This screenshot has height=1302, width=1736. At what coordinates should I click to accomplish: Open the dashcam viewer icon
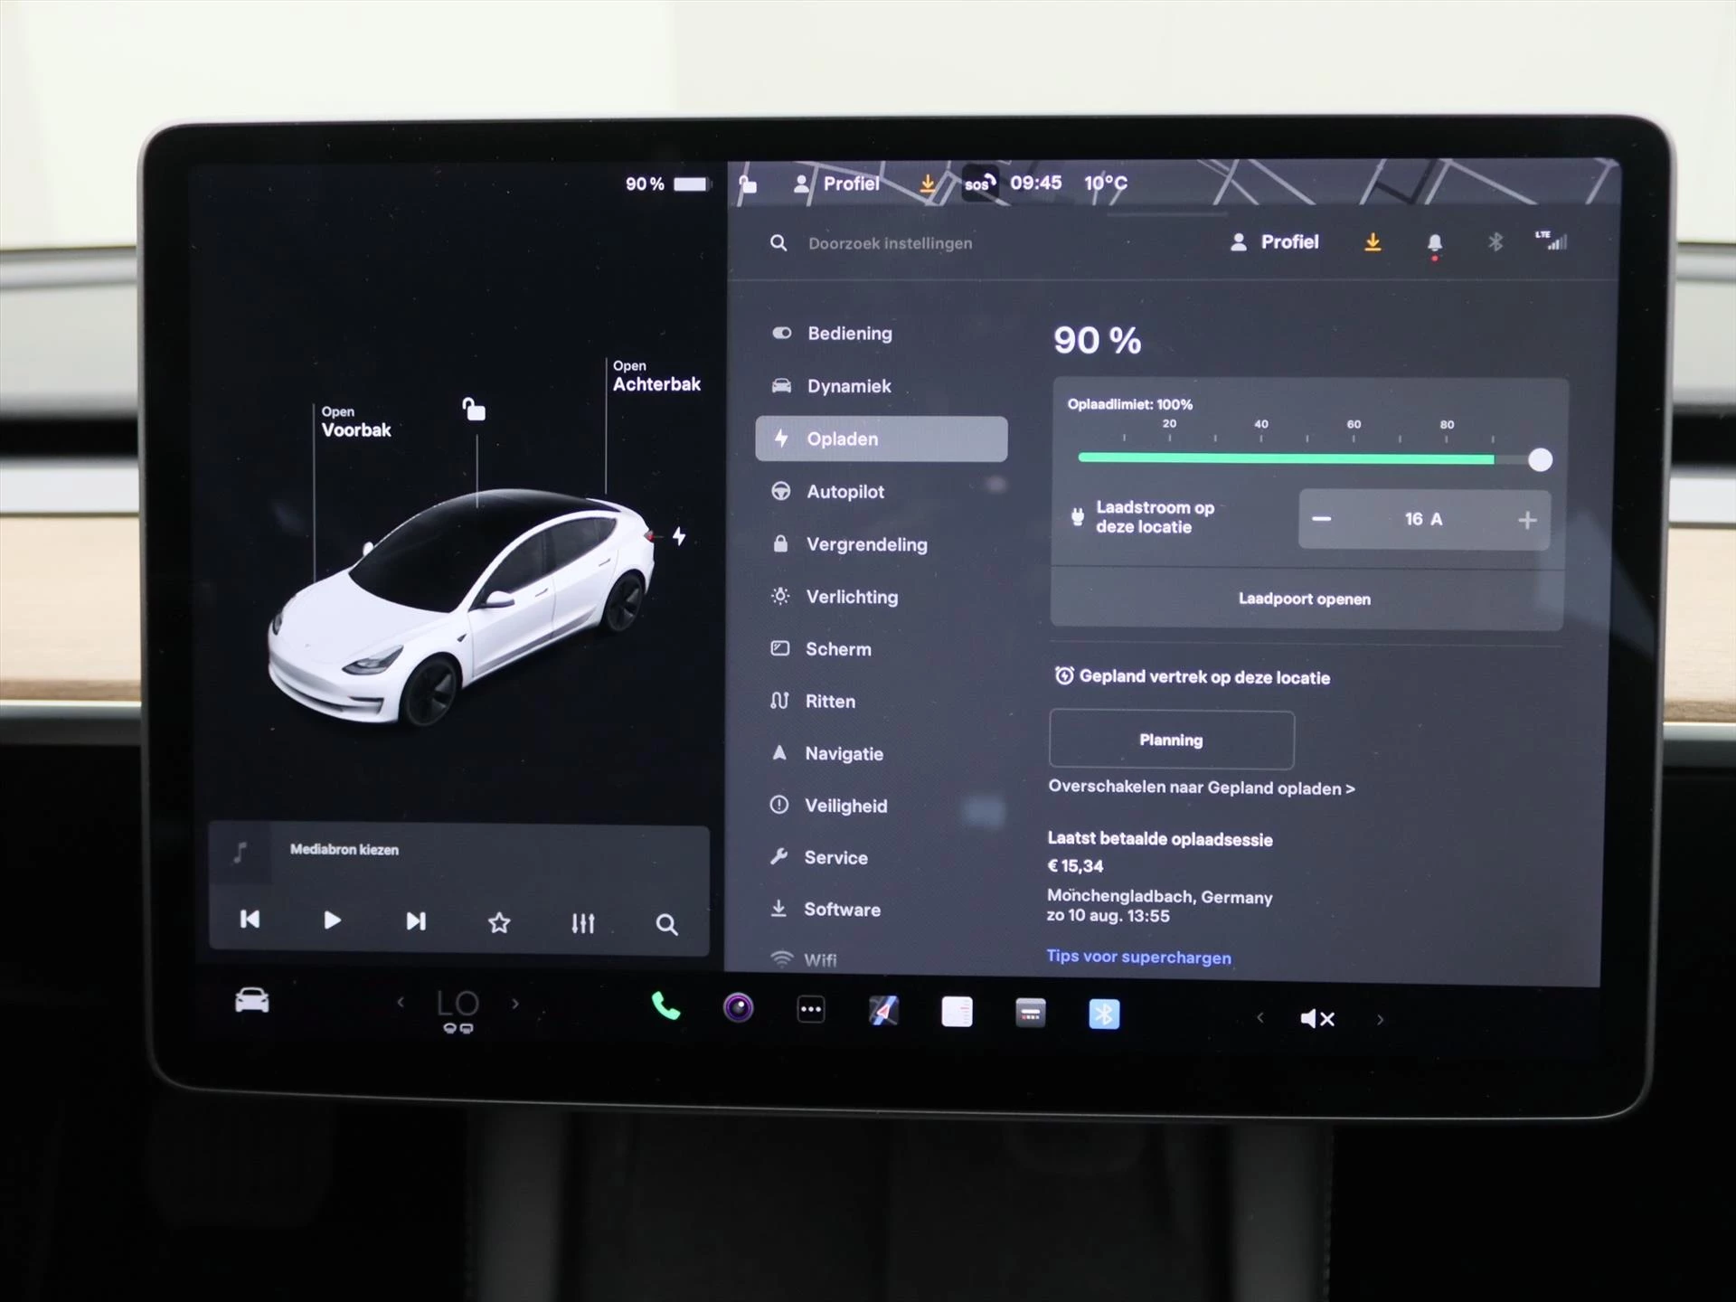[x=739, y=1008]
